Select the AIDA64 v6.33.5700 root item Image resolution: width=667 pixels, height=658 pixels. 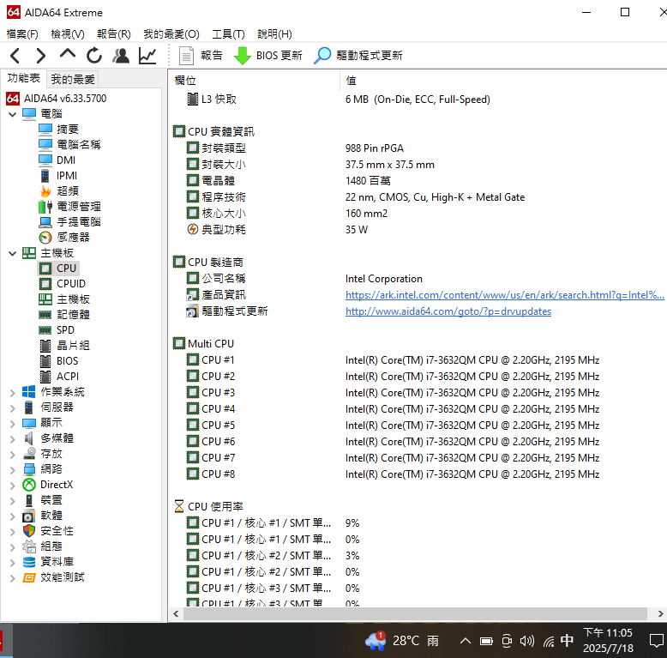(x=64, y=99)
